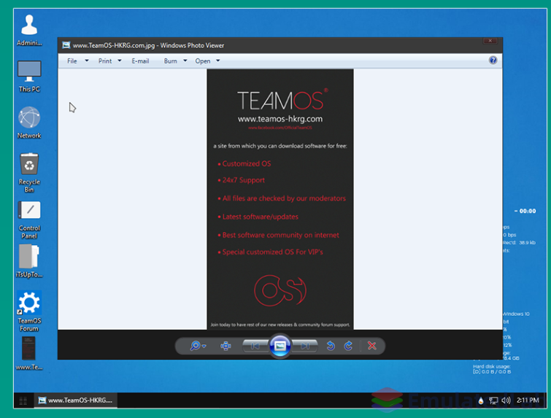Screen dimensions: 551x418
Task: Open the Burn menu
Action: pos(171,61)
